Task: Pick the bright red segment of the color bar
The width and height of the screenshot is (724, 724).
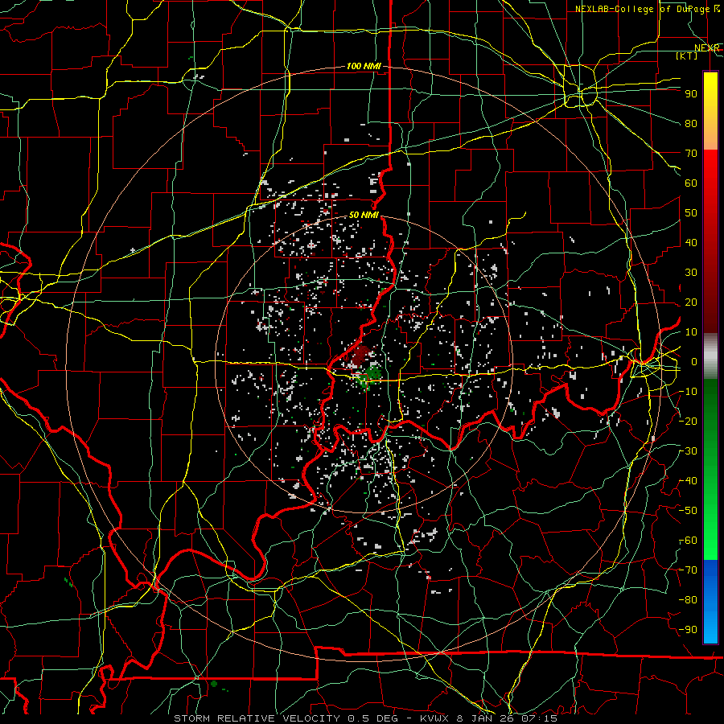Action: pos(710,169)
